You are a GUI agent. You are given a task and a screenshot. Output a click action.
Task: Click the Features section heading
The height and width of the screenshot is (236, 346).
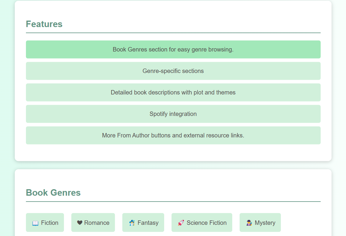point(44,24)
